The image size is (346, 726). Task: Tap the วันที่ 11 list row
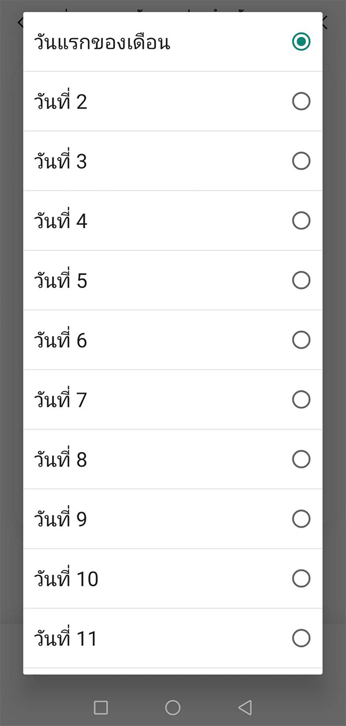[173, 638]
